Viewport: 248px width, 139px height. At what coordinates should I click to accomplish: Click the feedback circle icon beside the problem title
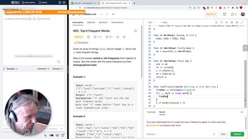click(x=135, y=31)
